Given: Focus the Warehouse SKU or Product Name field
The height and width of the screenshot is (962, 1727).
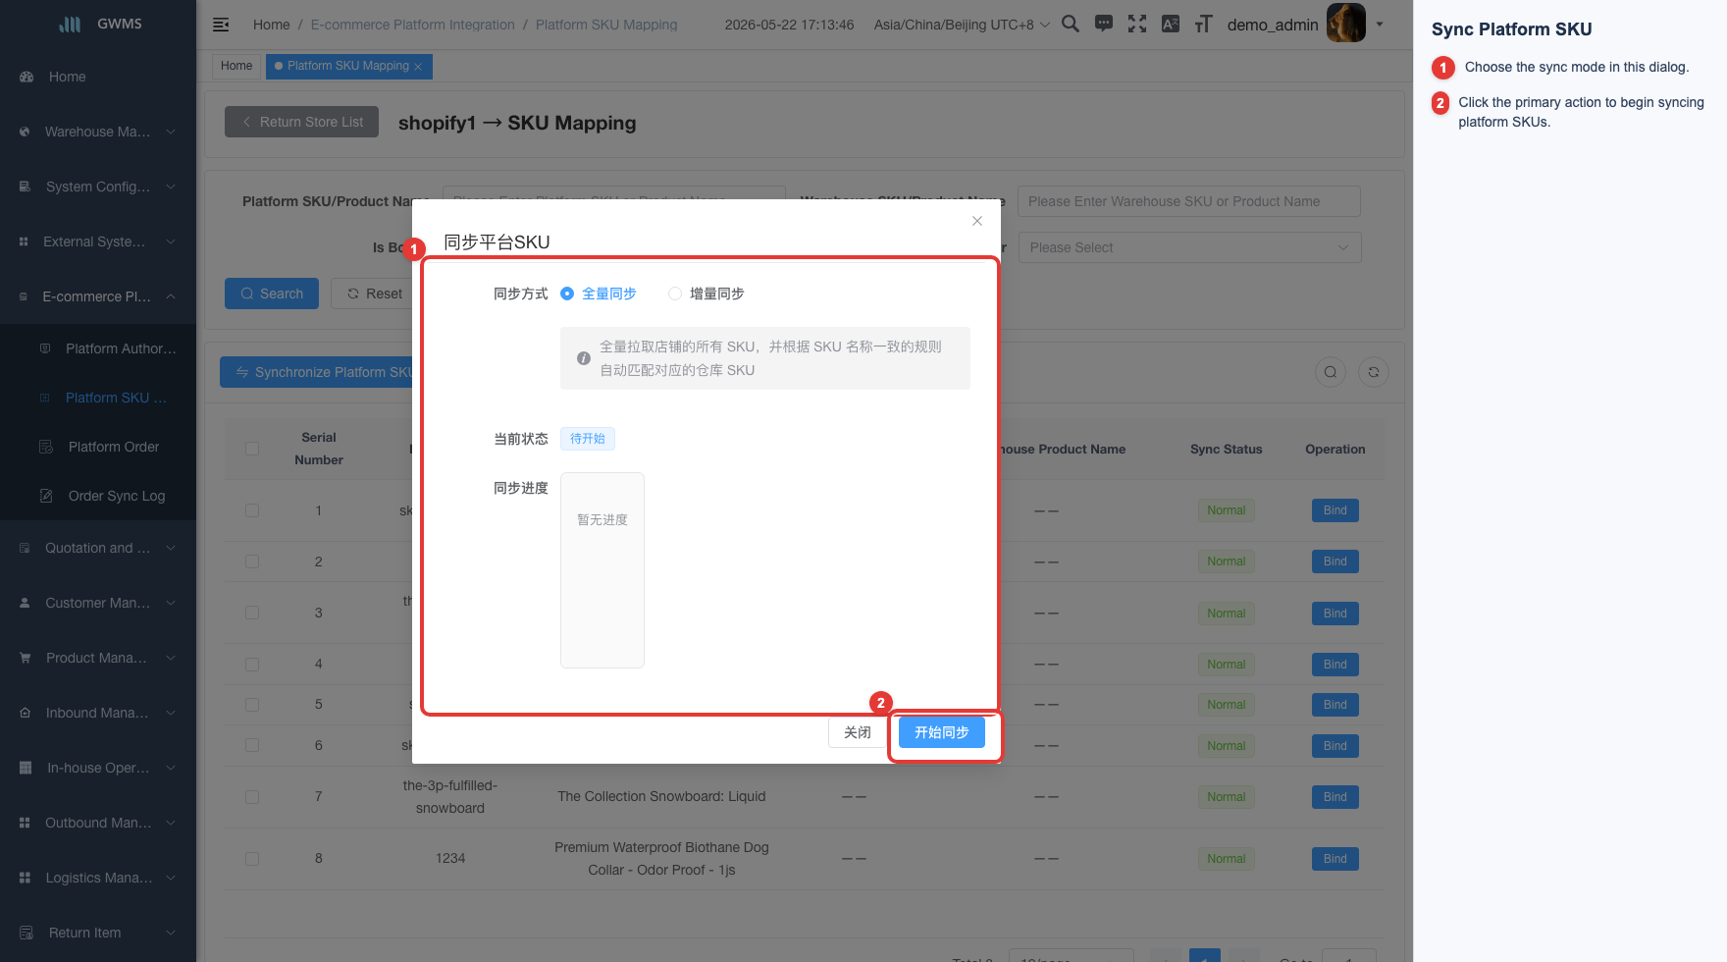Looking at the screenshot, I should click(1189, 201).
